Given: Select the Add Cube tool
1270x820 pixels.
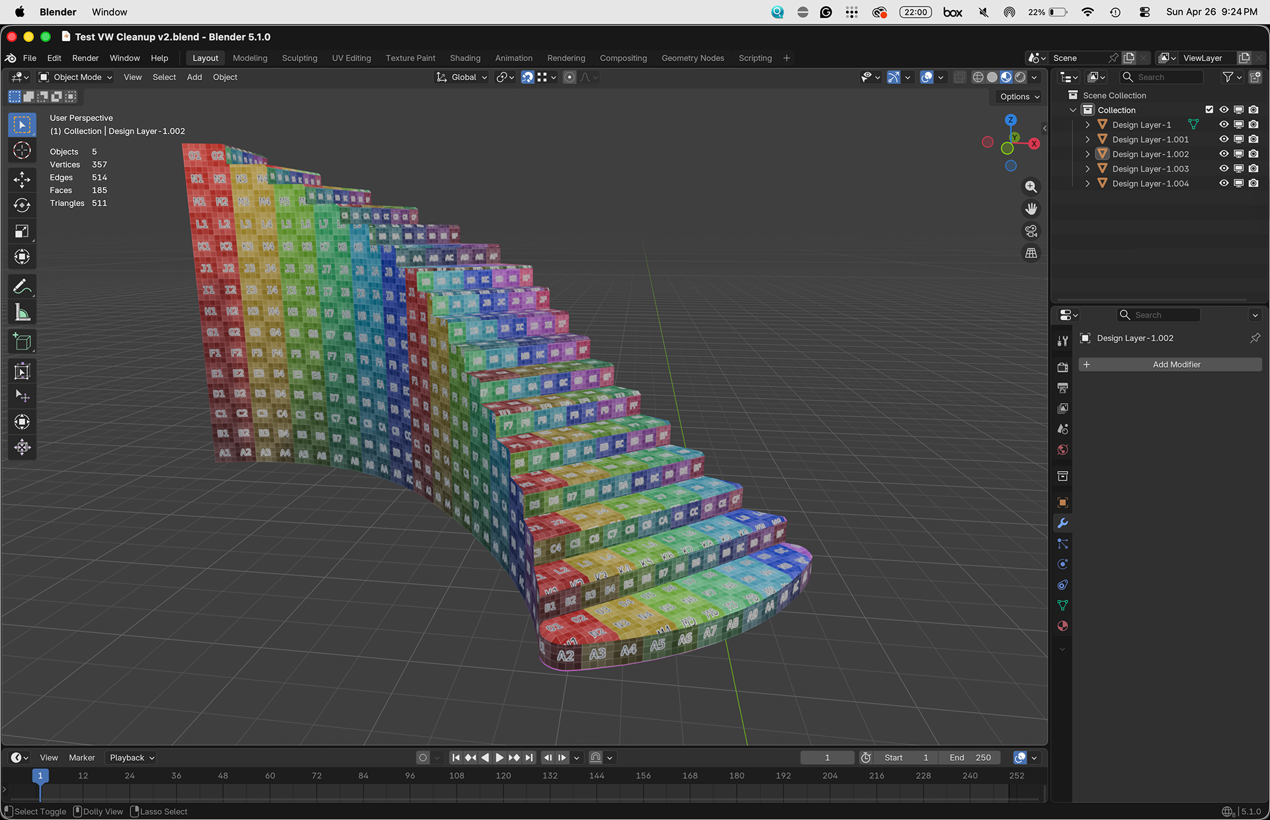Looking at the screenshot, I should coord(22,342).
